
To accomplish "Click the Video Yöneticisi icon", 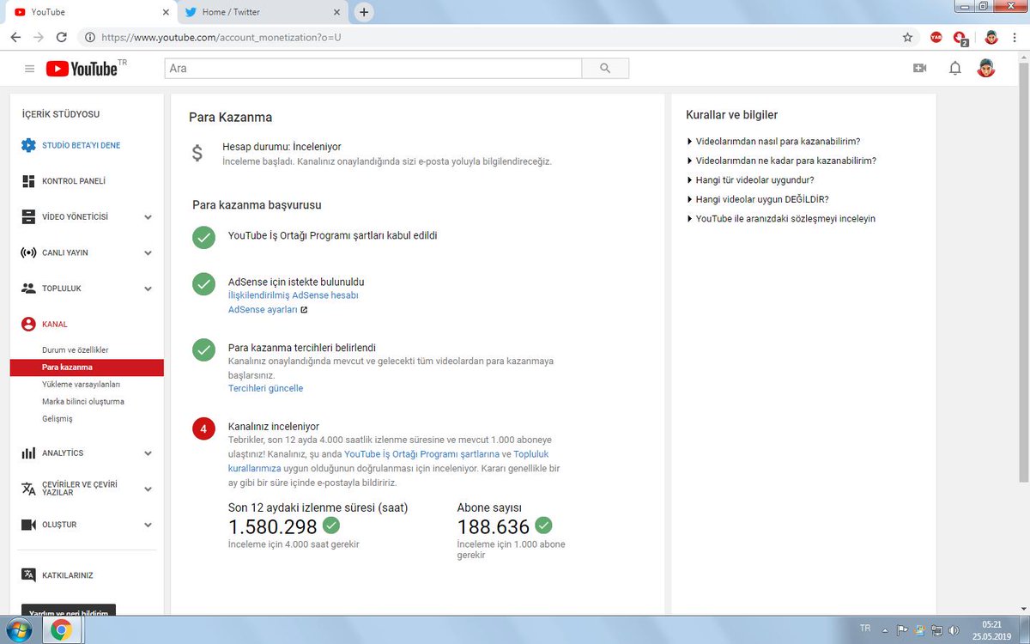I will (x=28, y=217).
